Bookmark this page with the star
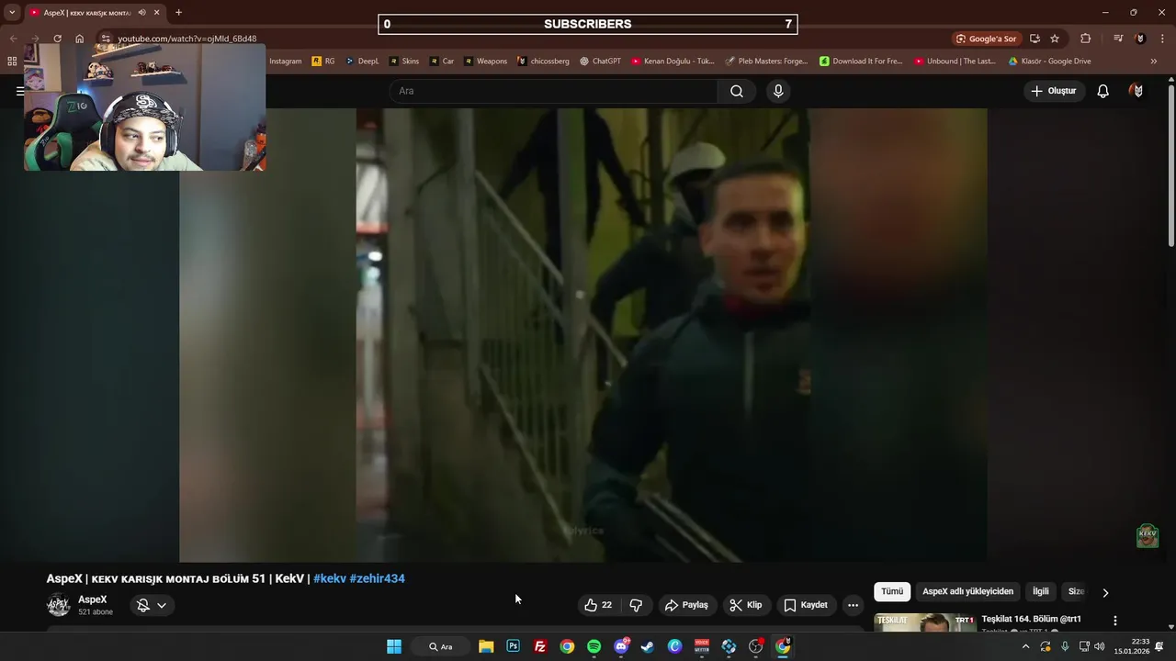Image resolution: width=1176 pixels, height=661 pixels. [1055, 39]
